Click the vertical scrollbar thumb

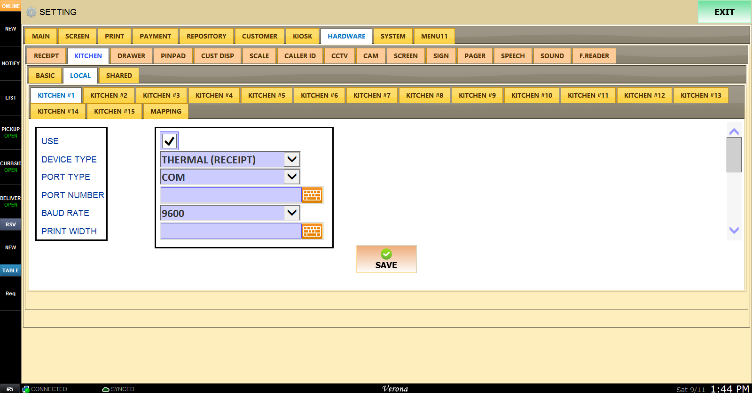[734, 155]
